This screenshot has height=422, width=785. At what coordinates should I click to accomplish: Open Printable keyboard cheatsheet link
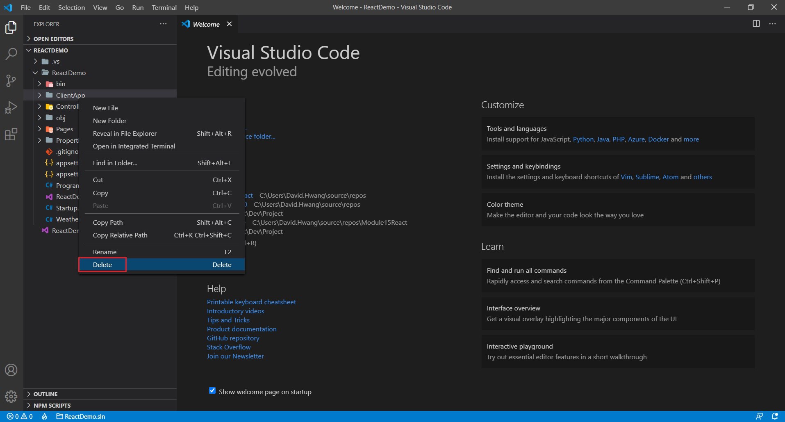click(x=251, y=302)
